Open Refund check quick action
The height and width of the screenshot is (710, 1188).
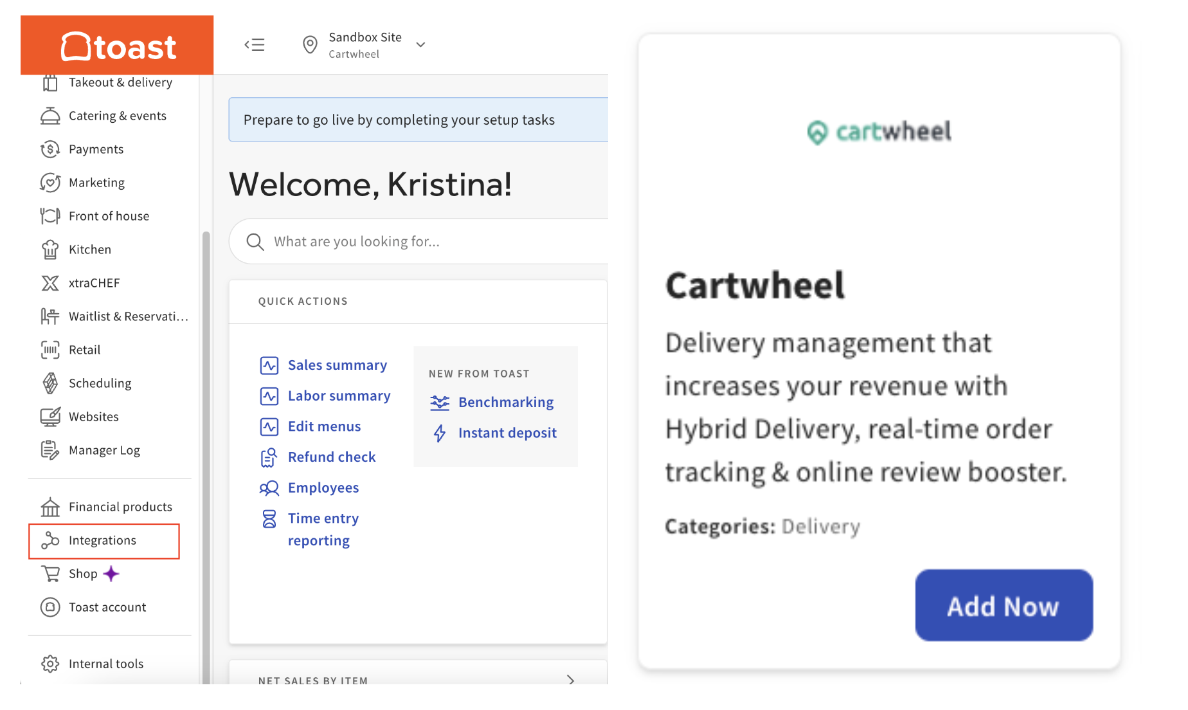(x=332, y=457)
